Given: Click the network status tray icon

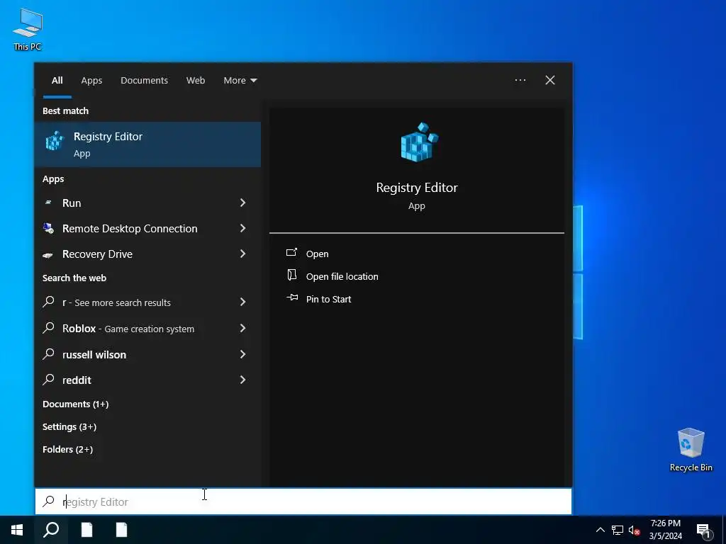Looking at the screenshot, I should [x=618, y=530].
